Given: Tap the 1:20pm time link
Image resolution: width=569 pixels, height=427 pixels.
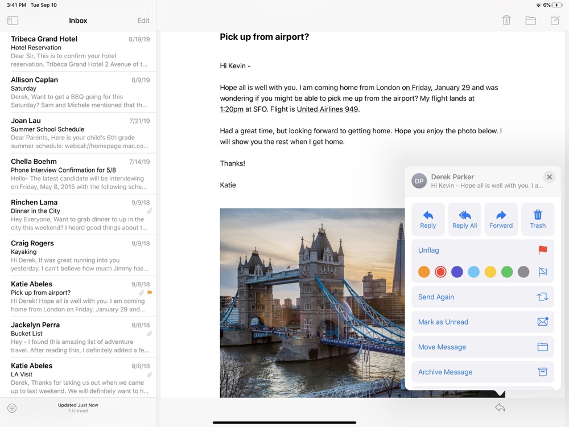Looking at the screenshot, I should tap(232, 109).
